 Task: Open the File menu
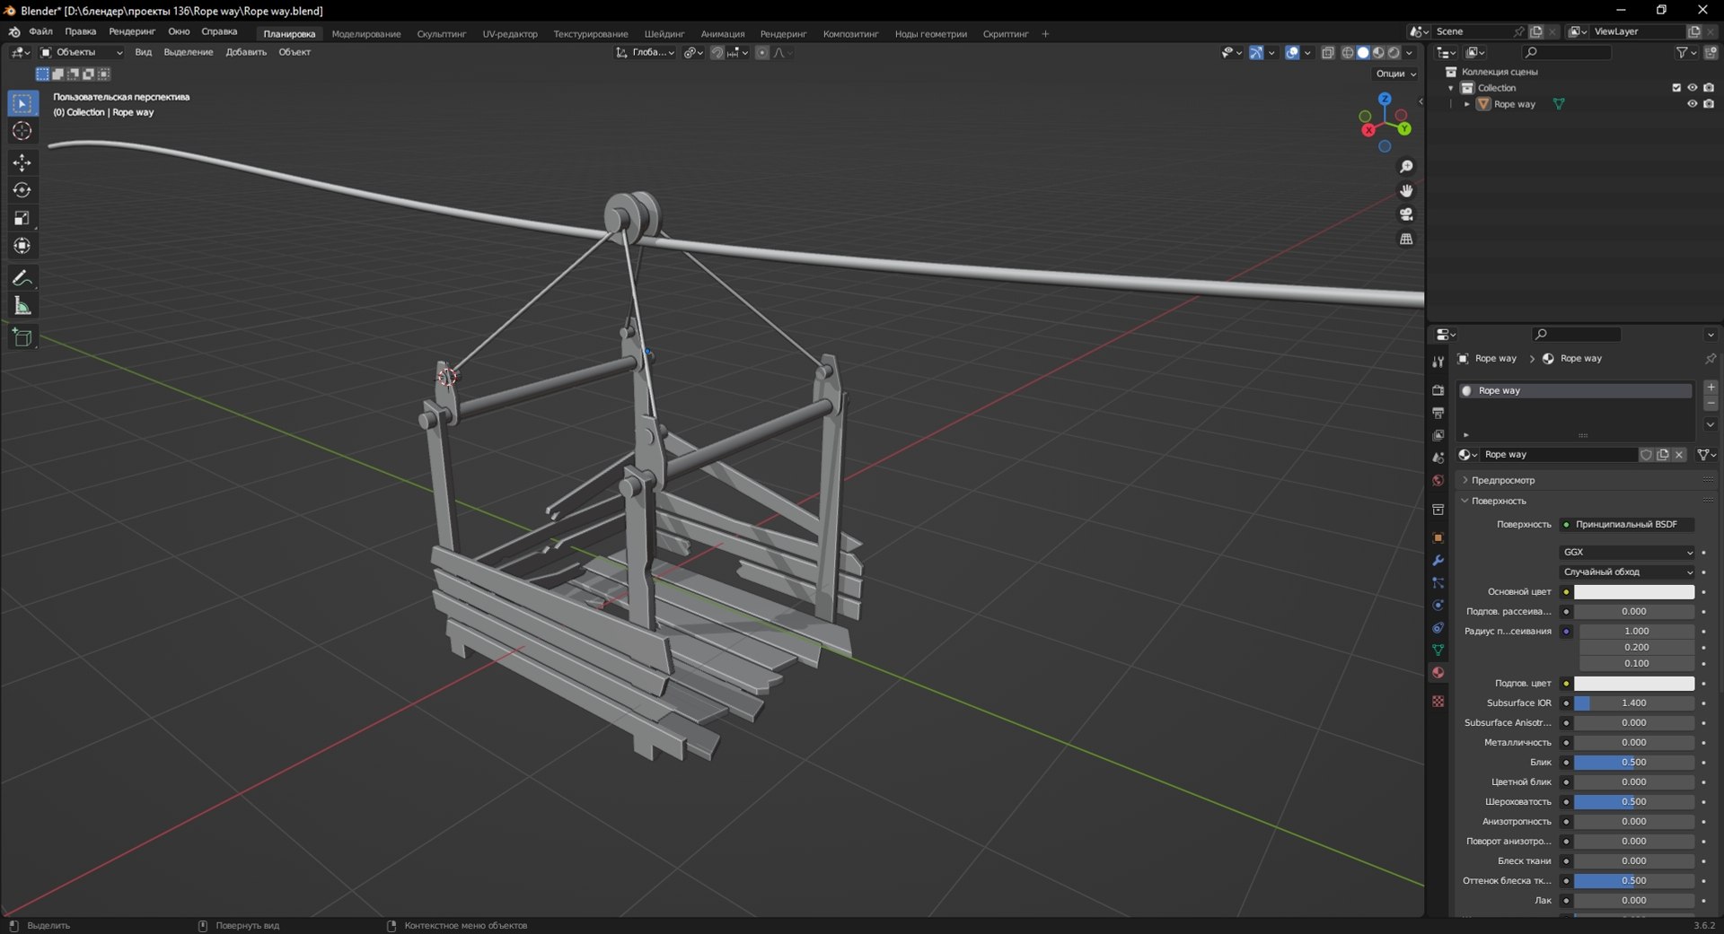tap(40, 31)
